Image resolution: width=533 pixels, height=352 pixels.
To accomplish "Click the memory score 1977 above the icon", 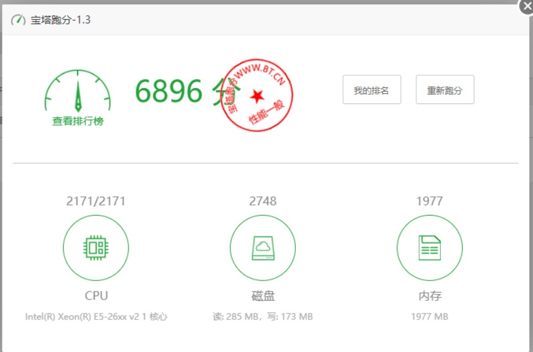I will [430, 201].
